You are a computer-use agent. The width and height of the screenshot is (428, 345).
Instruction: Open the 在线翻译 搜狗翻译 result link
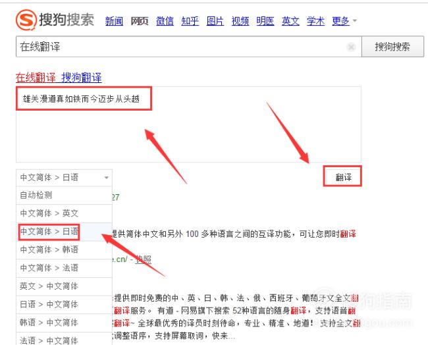[x=59, y=78]
